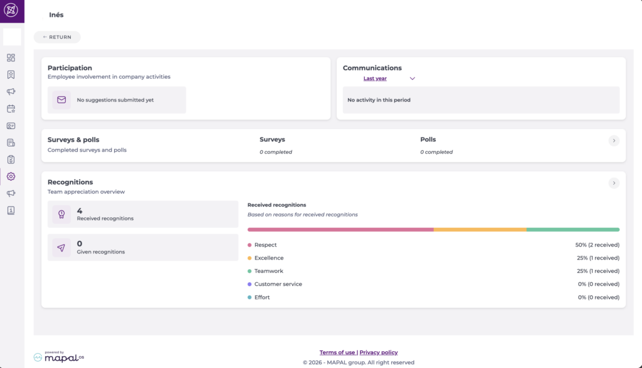Image resolution: width=642 pixels, height=368 pixels.
Task: Go back with the RETURN button
Action: pyautogui.click(x=57, y=37)
